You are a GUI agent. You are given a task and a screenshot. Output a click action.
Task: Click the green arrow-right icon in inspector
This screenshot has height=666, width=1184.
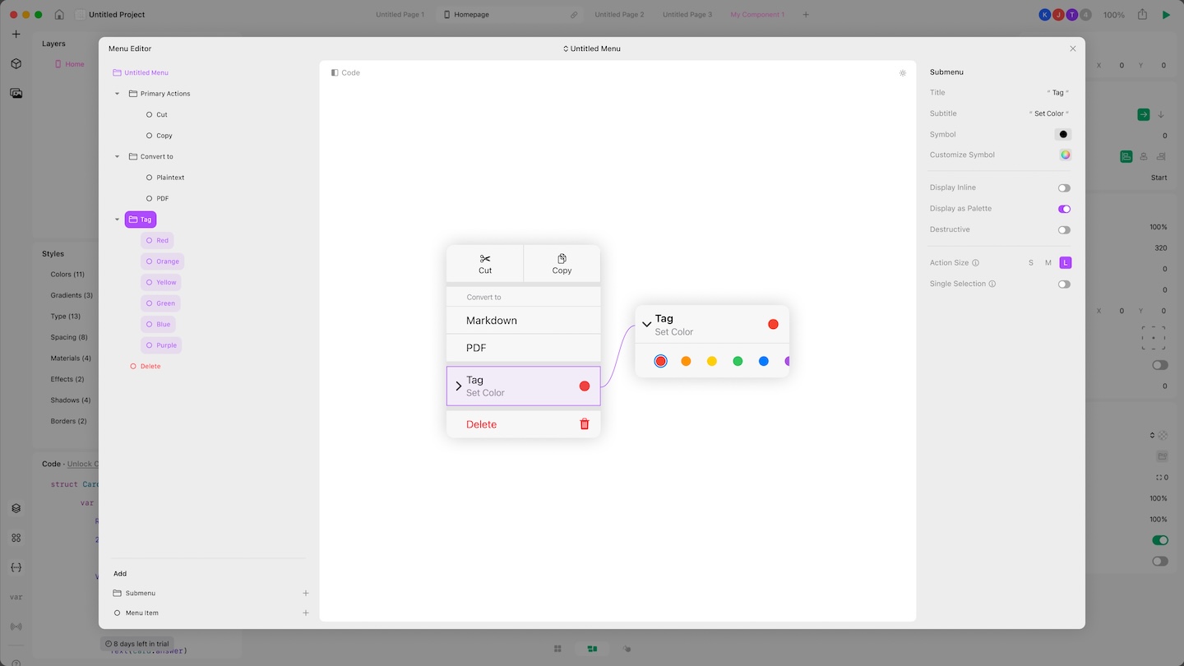[x=1143, y=114]
